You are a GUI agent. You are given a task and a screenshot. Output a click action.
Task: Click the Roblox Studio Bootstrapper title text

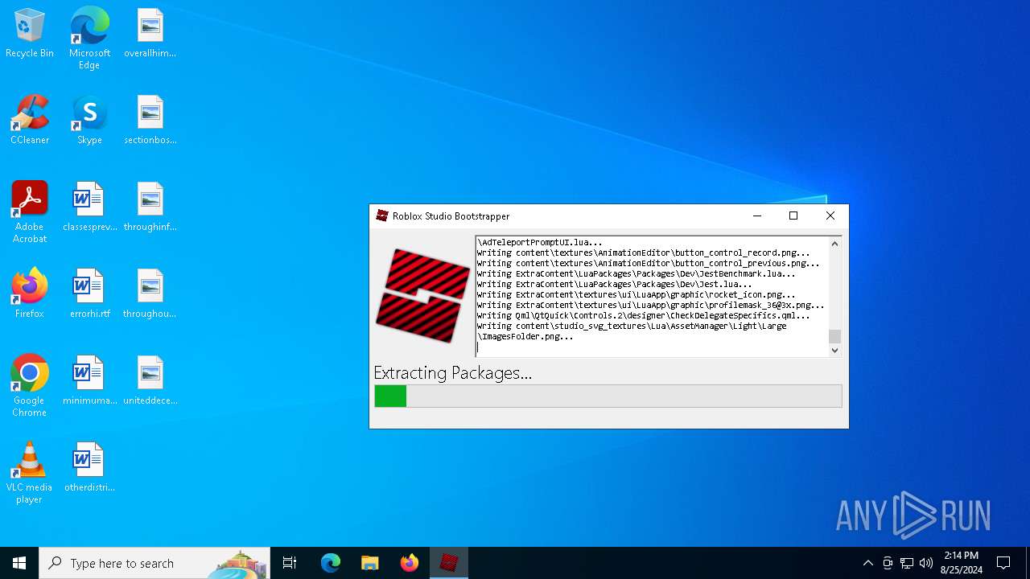[451, 216]
